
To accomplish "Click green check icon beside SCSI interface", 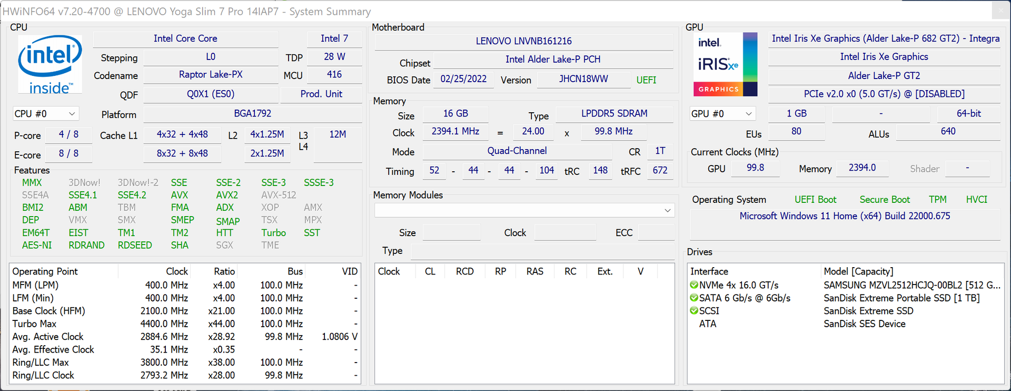I will 694,311.
